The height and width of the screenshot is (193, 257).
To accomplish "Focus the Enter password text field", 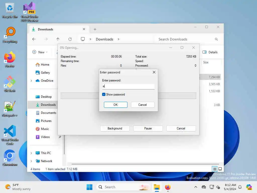I will point(128,86).
